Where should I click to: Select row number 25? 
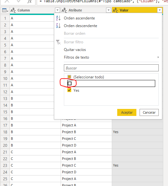5,179
